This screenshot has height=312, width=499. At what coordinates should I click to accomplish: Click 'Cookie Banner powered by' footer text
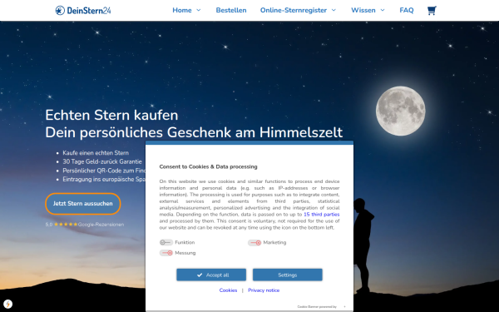[317, 306]
